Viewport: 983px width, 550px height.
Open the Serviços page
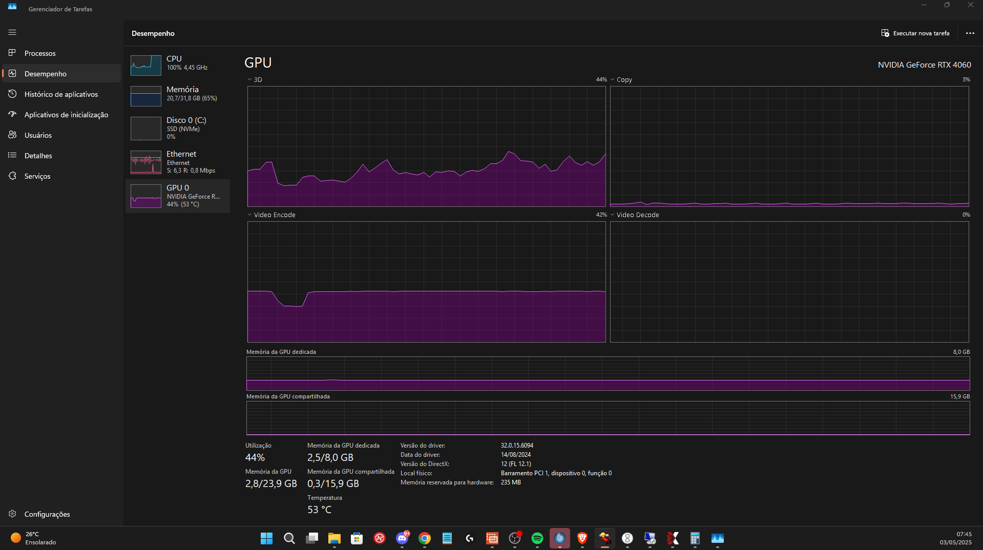pyautogui.click(x=61, y=176)
